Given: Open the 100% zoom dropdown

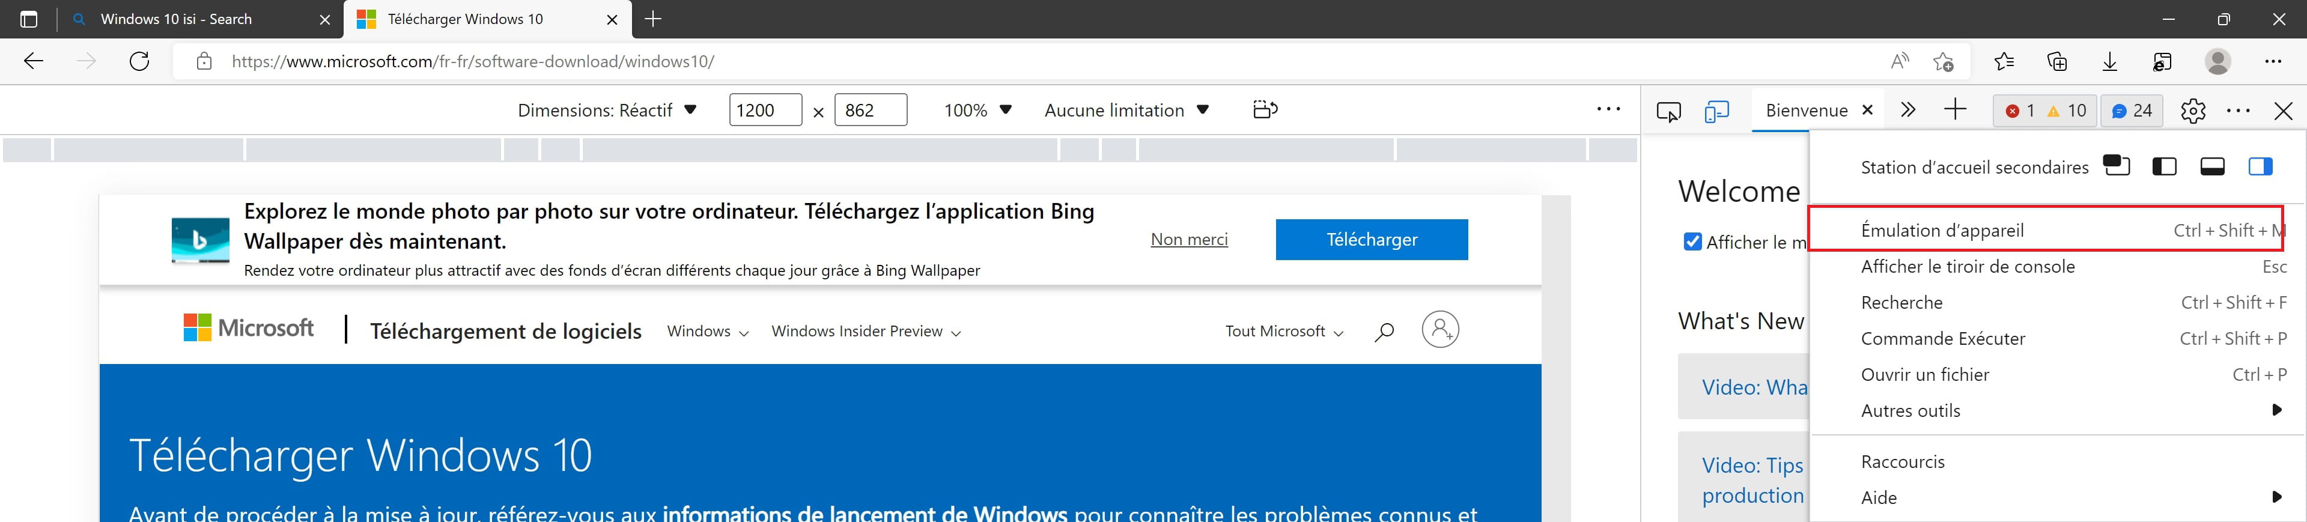Looking at the screenshot, I should (x=977, y=110).
